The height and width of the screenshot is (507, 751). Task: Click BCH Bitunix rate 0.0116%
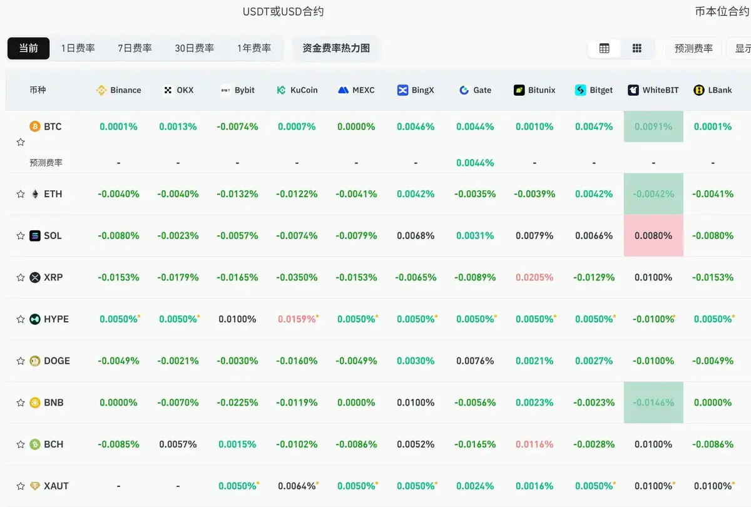[534, 444]
